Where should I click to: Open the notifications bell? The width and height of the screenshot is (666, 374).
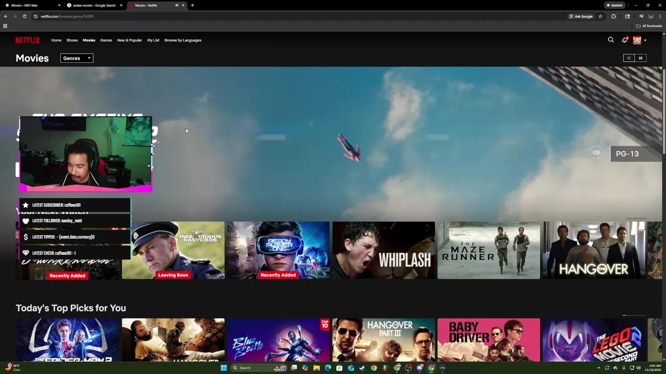[624, 40]
